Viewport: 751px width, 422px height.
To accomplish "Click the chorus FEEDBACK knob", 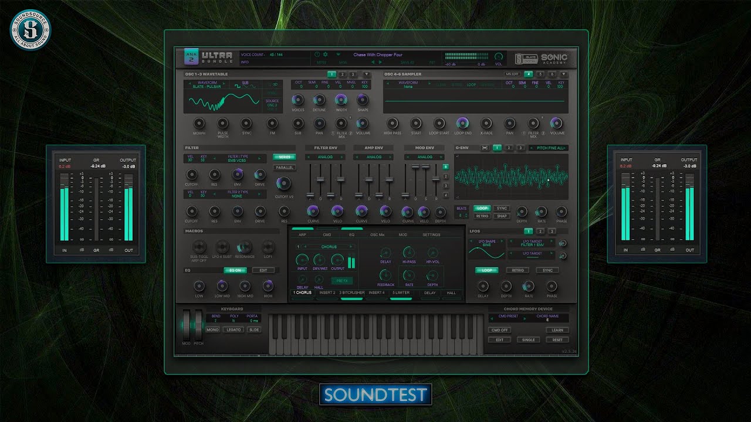I will [x=385, y=275].
